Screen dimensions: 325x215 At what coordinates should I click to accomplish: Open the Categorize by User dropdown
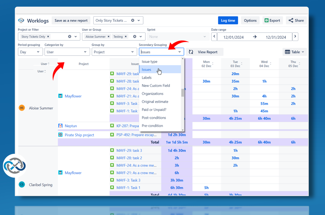click(x=67, y=52)
